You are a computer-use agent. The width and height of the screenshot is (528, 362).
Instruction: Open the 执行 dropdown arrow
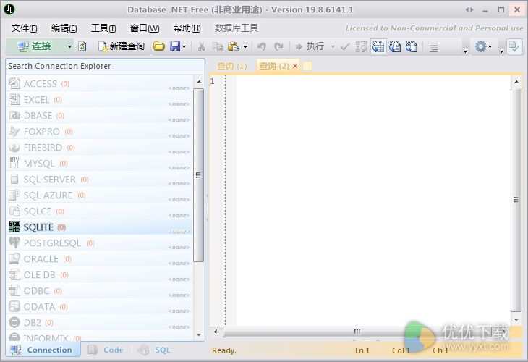(x=333, y=46)
